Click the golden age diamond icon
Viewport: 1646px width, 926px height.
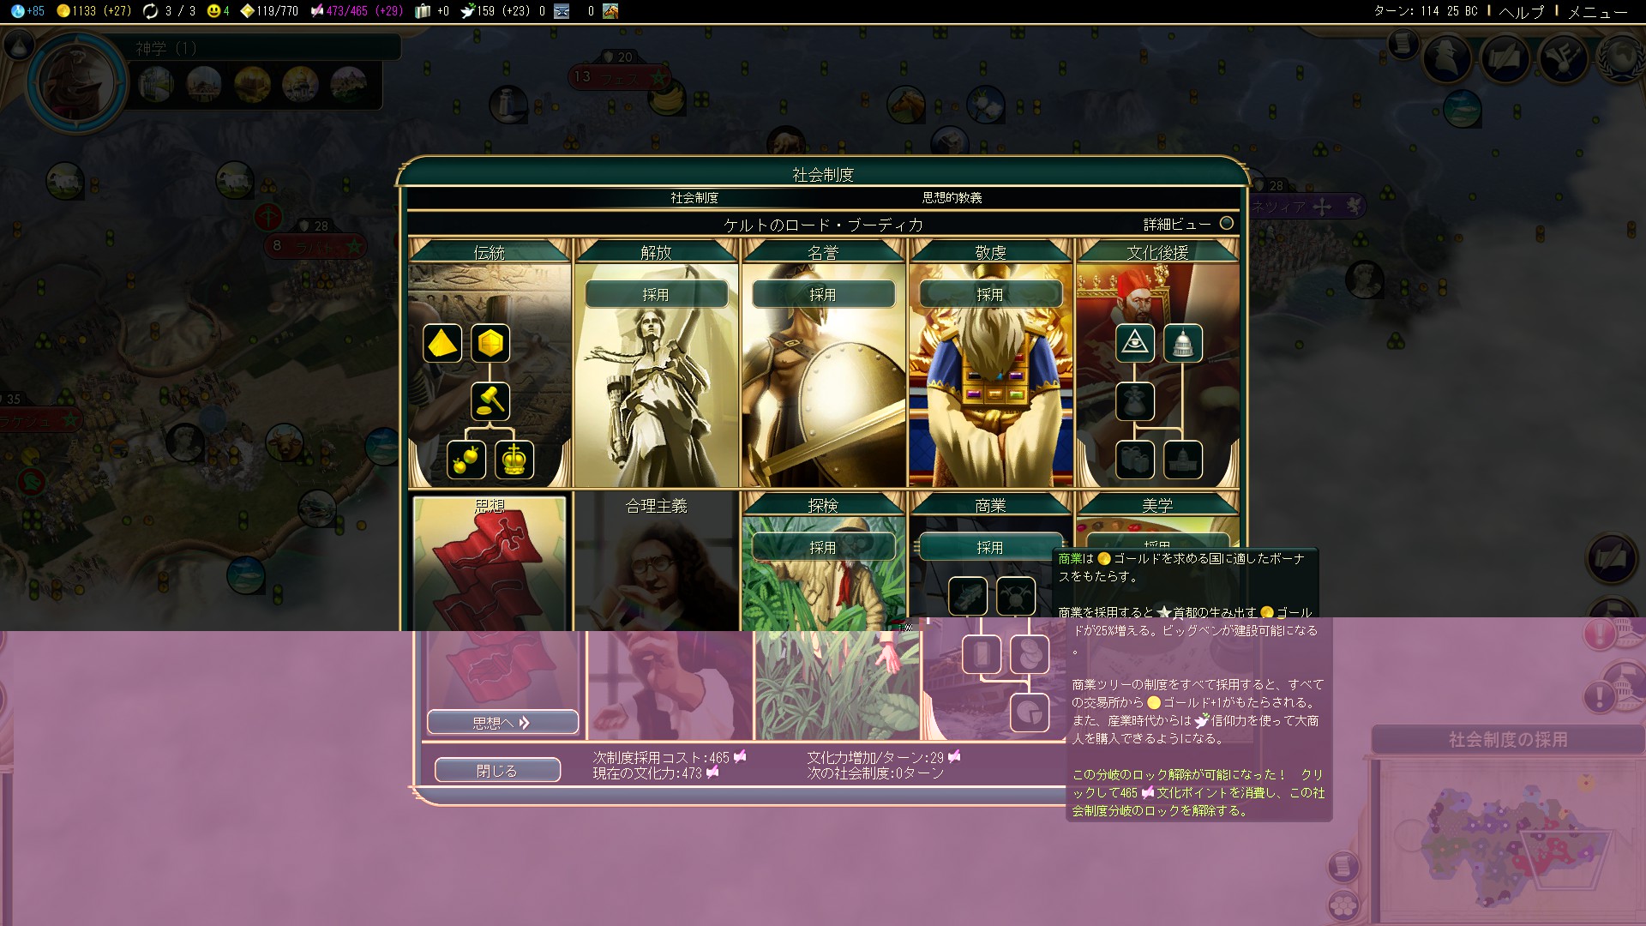point(247,11)
